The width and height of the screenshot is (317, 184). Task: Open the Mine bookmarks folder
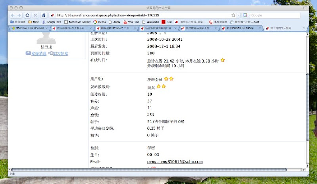(34, 22)
